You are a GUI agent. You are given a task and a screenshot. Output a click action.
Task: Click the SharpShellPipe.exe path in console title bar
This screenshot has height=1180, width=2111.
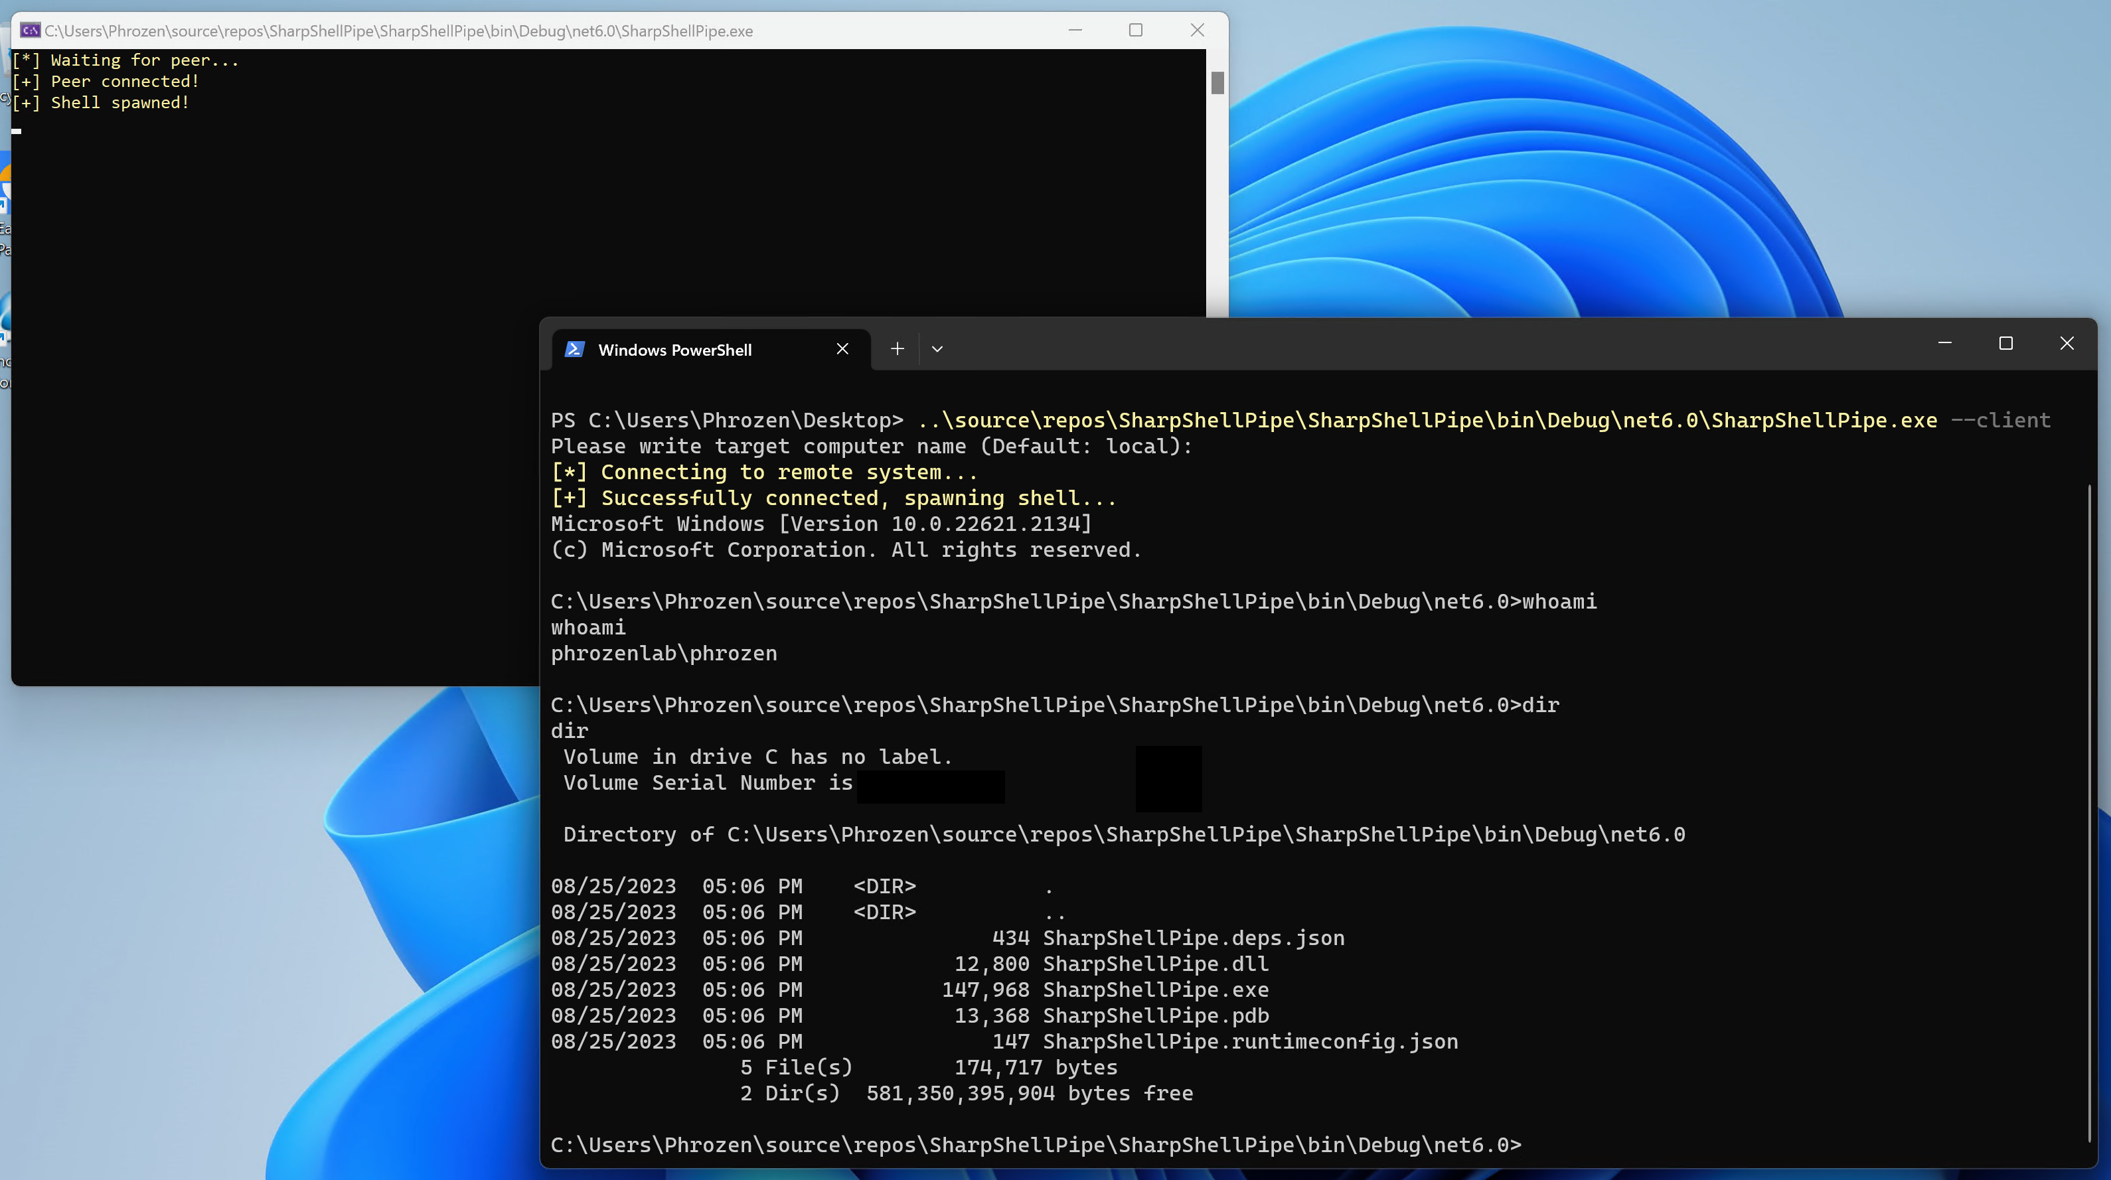point(398,31)
